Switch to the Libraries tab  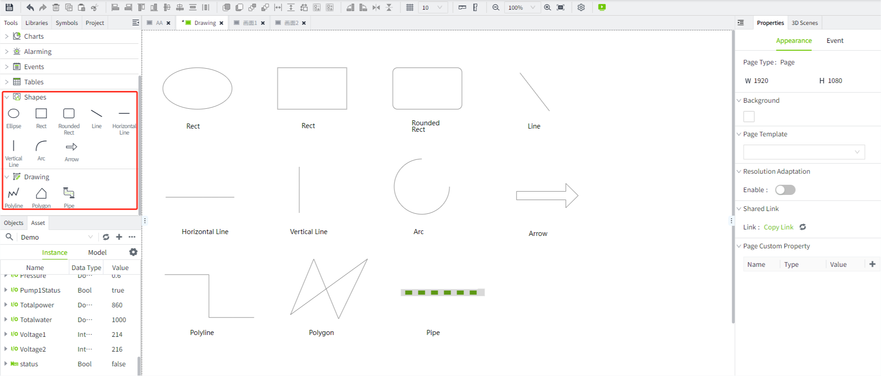click(36, 23)
